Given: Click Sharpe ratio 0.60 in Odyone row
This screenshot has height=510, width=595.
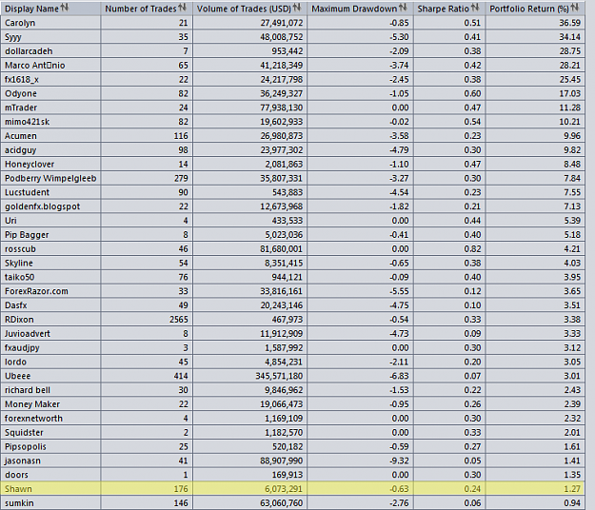Looking at the screenshot, I should pyautogui.click(x=472, y=93).
